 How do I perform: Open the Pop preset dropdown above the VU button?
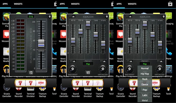point(88,64)
